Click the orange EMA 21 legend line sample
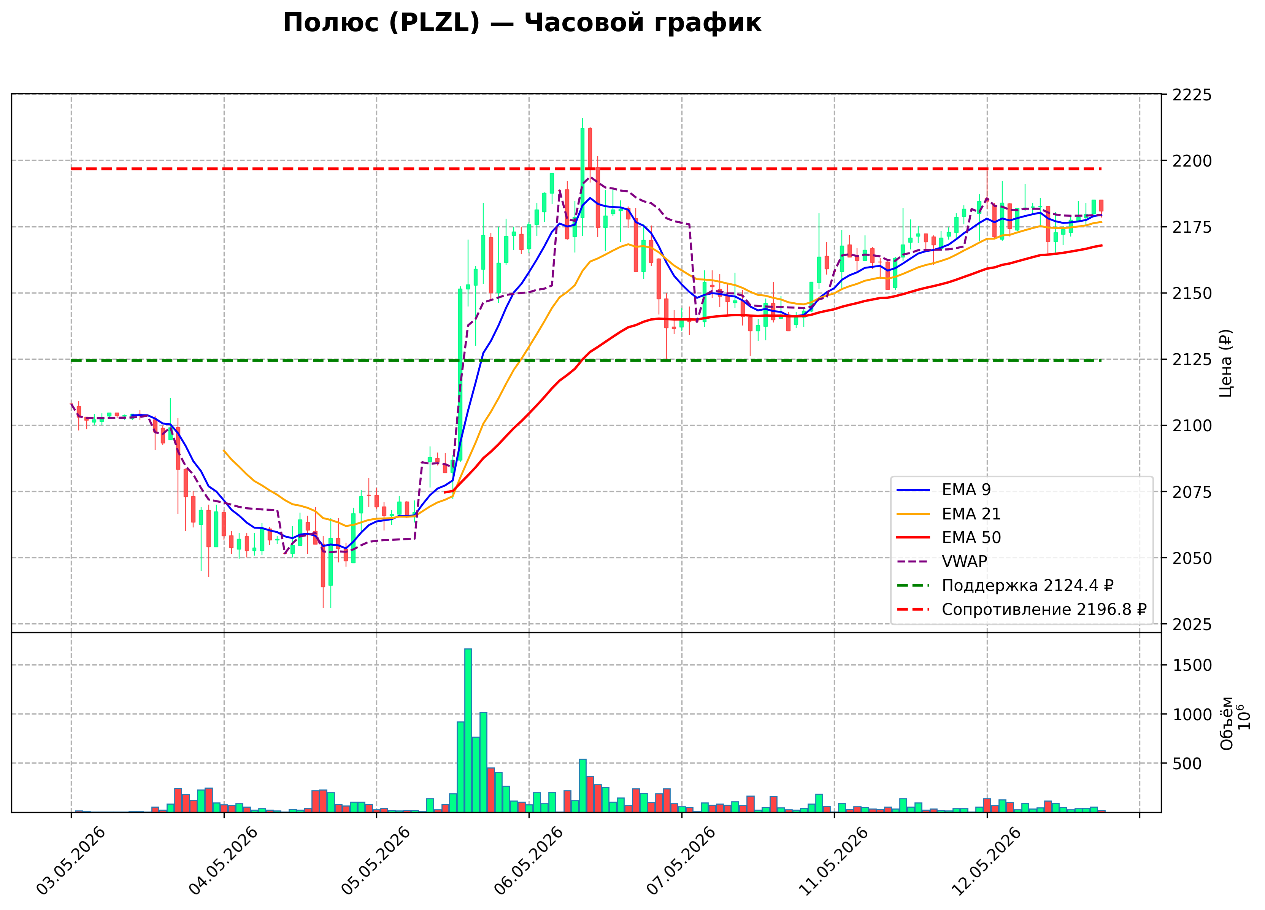1265x910 pixels. 913,514
